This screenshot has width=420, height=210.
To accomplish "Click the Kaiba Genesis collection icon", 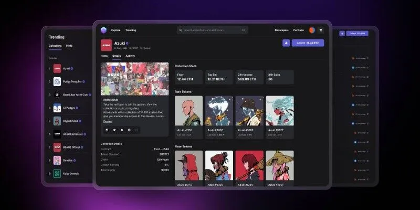I will 57,174.
